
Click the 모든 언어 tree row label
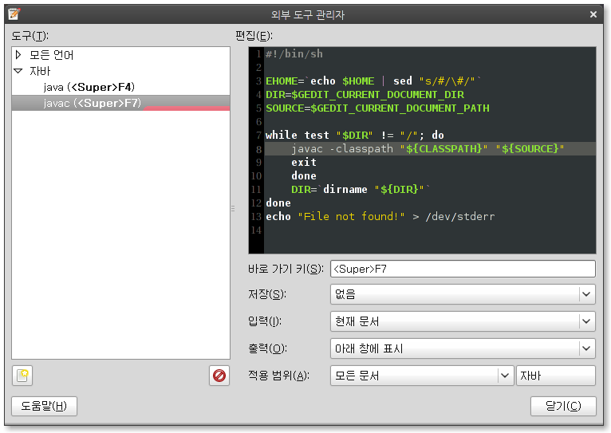[51, 54]
